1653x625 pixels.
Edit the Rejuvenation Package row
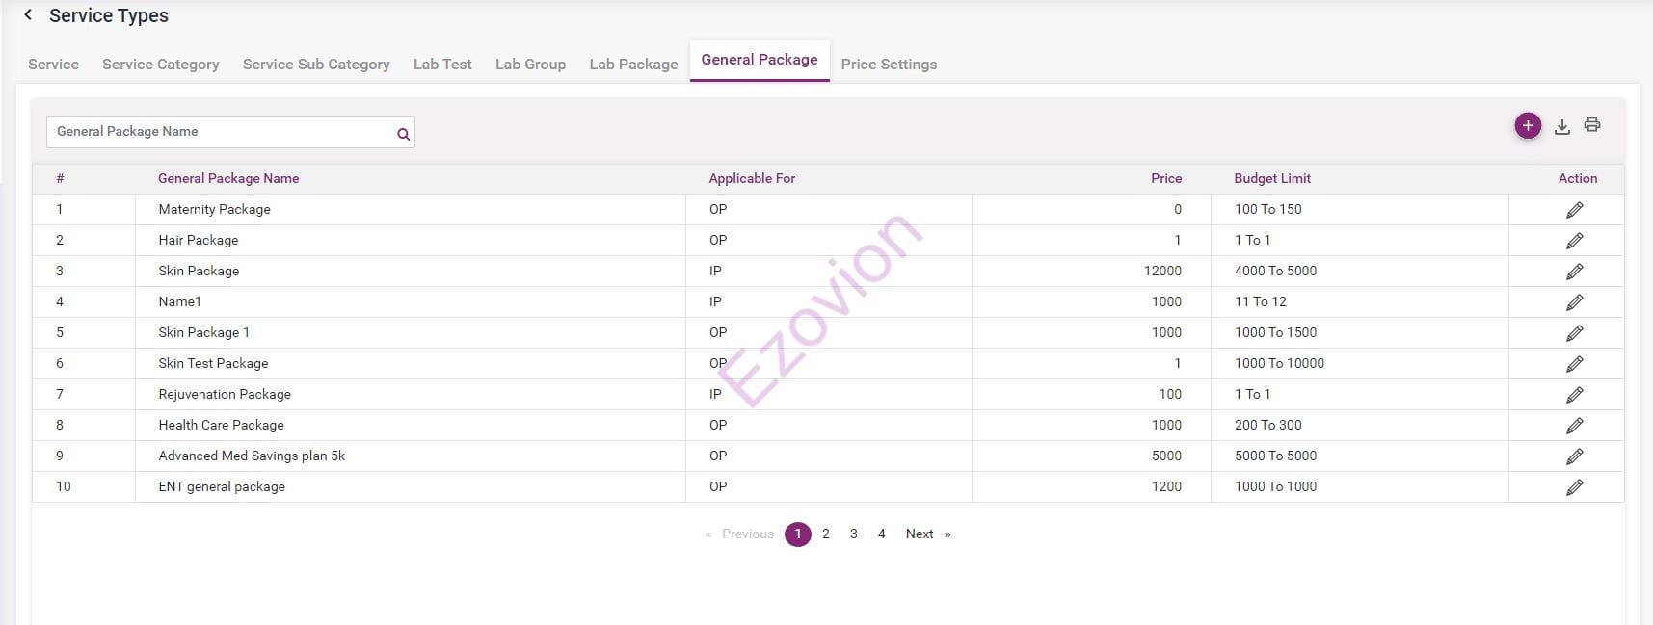[x=1574, y=395]
